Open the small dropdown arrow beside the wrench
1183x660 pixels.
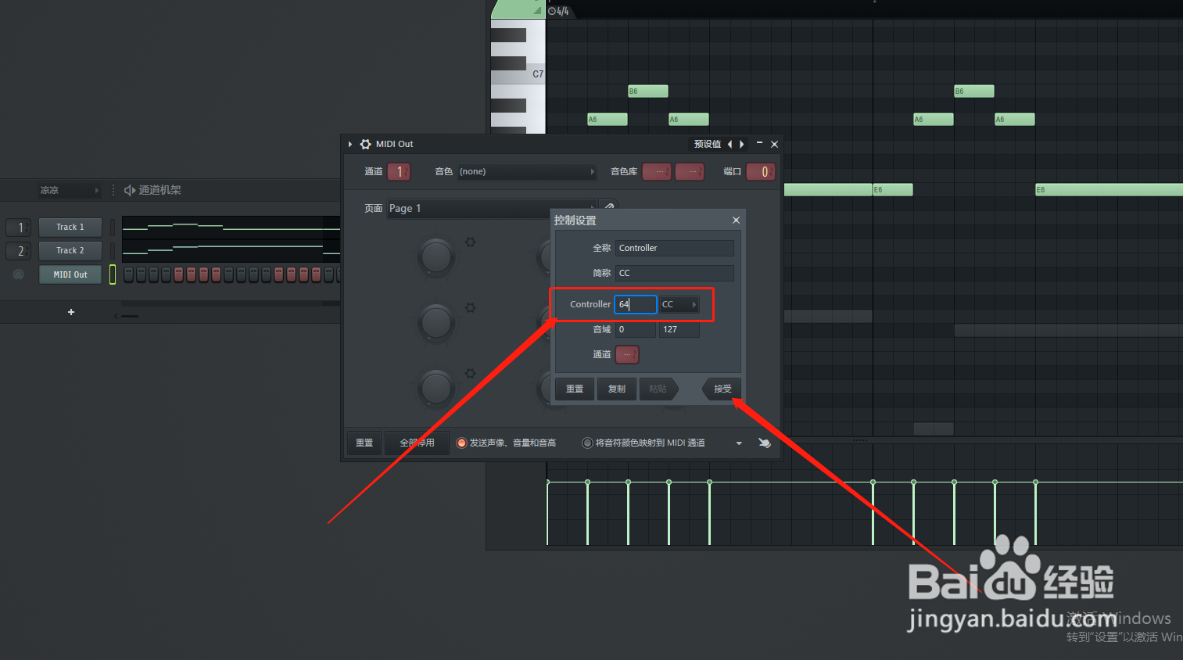click(739, 443)
